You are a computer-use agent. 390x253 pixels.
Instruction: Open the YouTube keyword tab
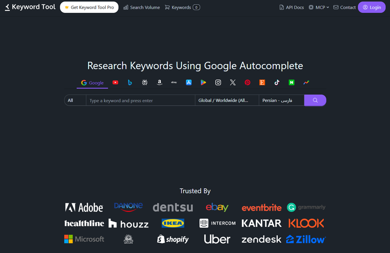pos(115,82)
